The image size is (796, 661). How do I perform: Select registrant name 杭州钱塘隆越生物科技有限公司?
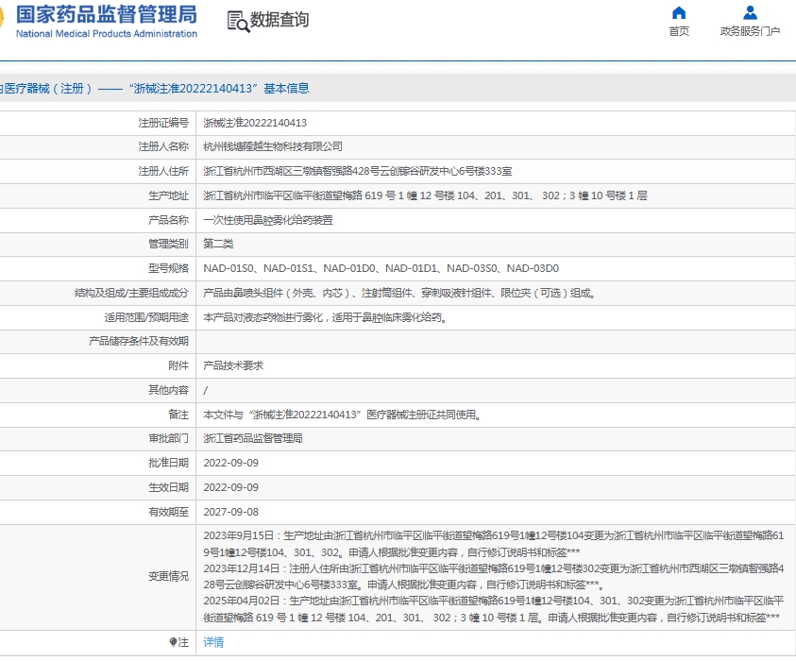pyautogui.click(x=273, y=146)
